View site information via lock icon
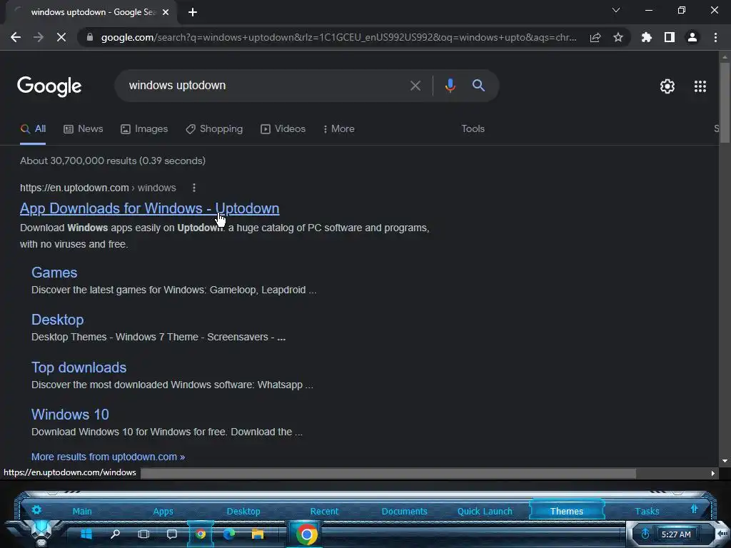 tap(90, 37)
